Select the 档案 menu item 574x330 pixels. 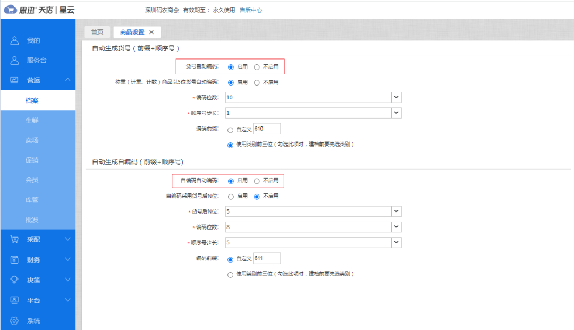tap(33, 100)
